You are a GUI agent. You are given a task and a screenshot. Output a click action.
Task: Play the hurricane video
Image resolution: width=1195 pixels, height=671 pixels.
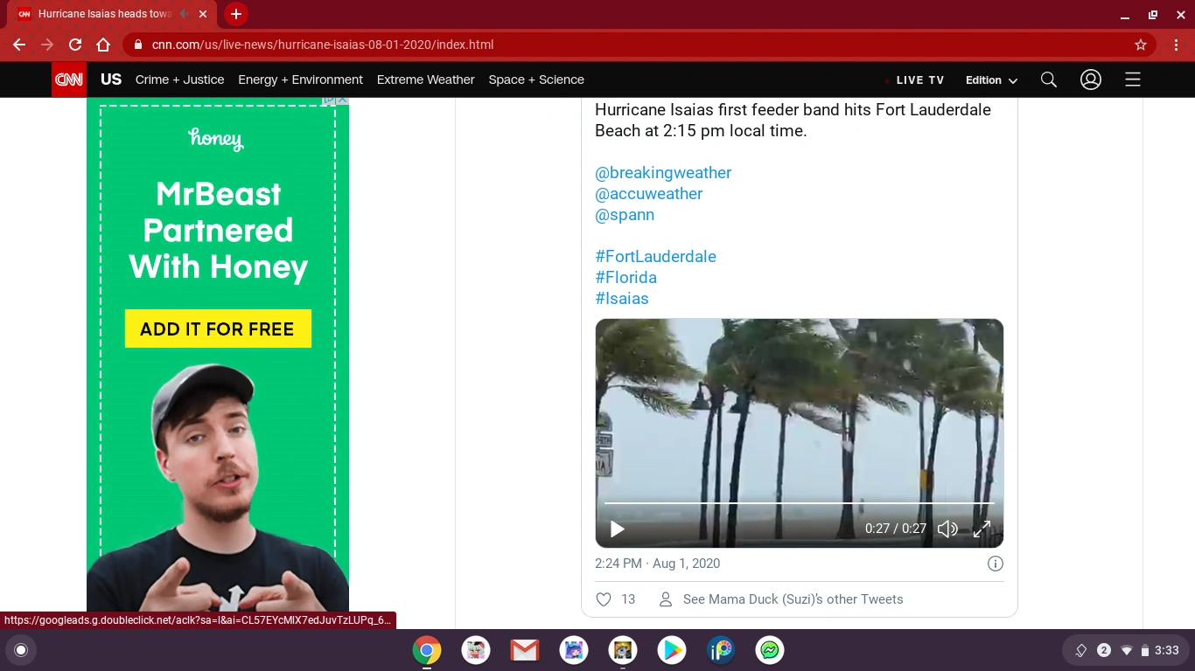[x=617, y=529]
